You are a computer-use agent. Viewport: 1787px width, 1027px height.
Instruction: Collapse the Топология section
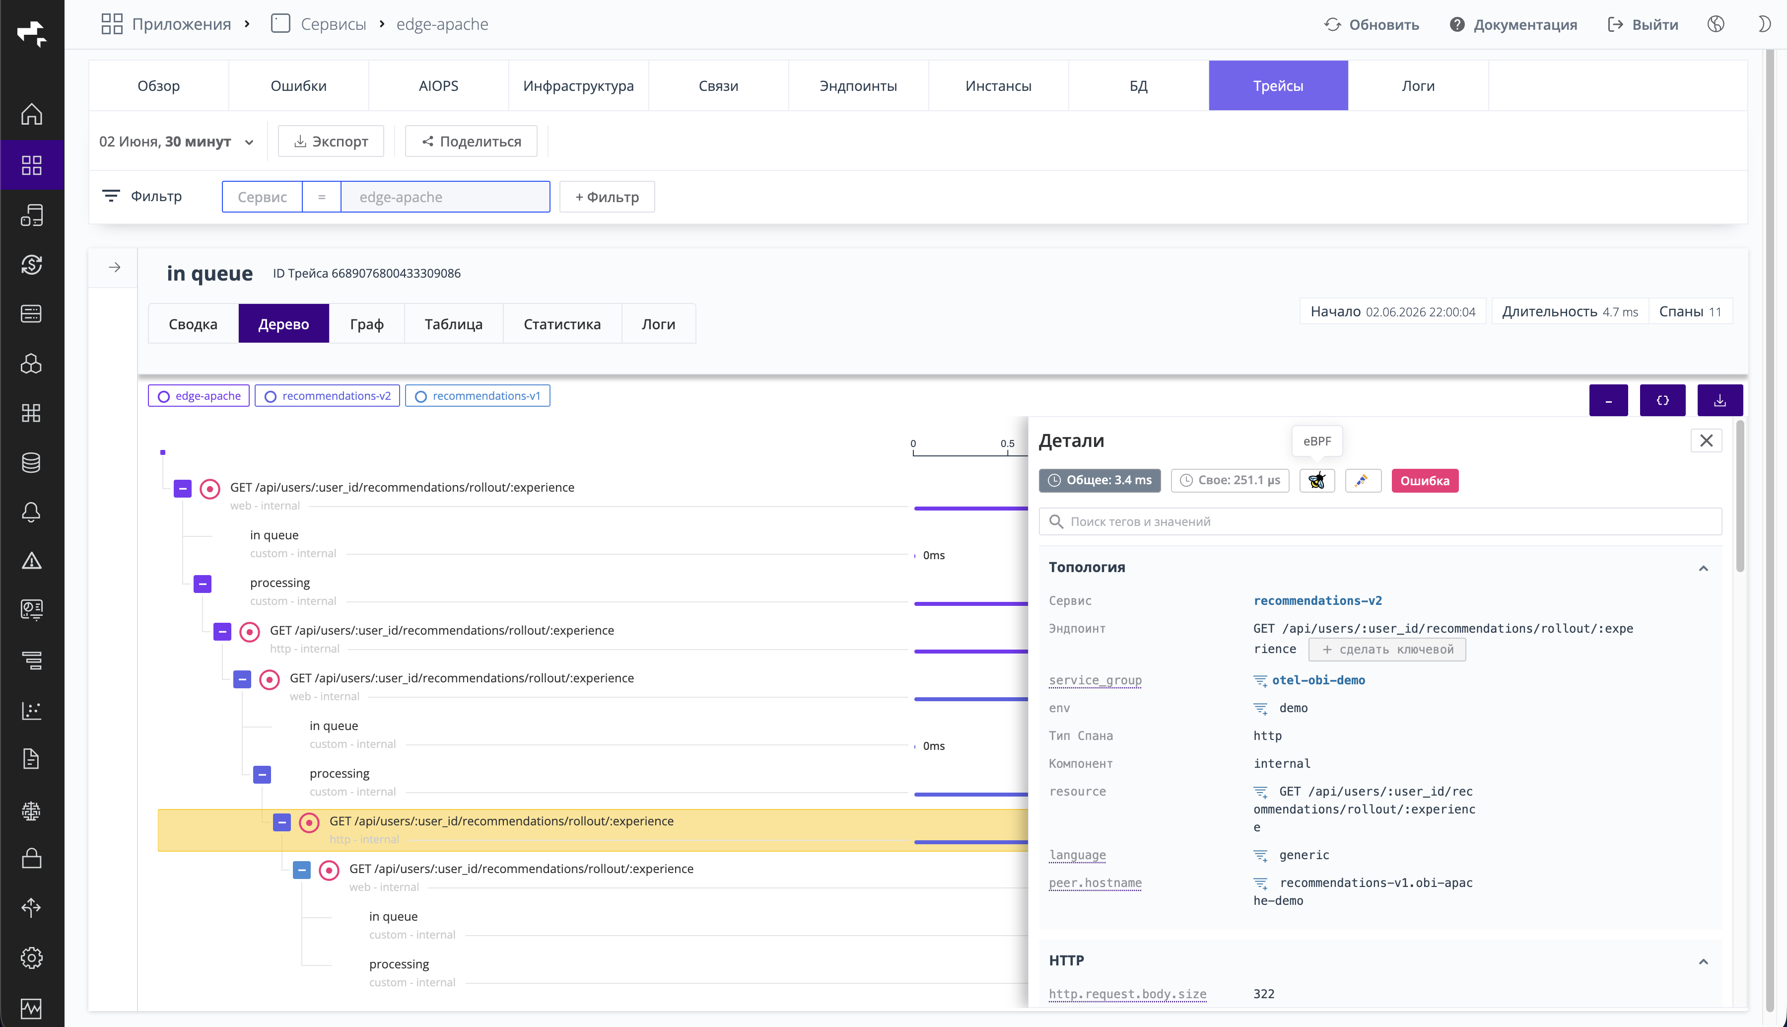click(x=1703, y=568)
